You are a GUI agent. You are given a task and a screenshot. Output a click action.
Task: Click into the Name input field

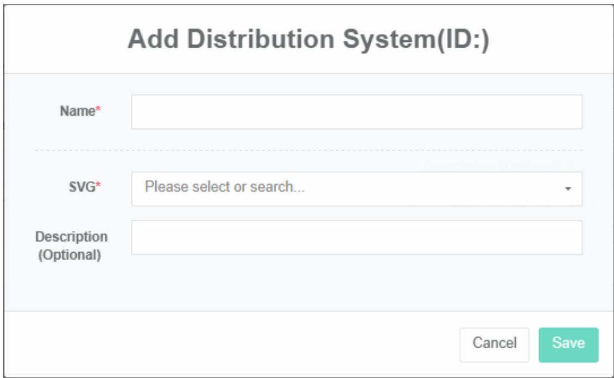point(356,112)
